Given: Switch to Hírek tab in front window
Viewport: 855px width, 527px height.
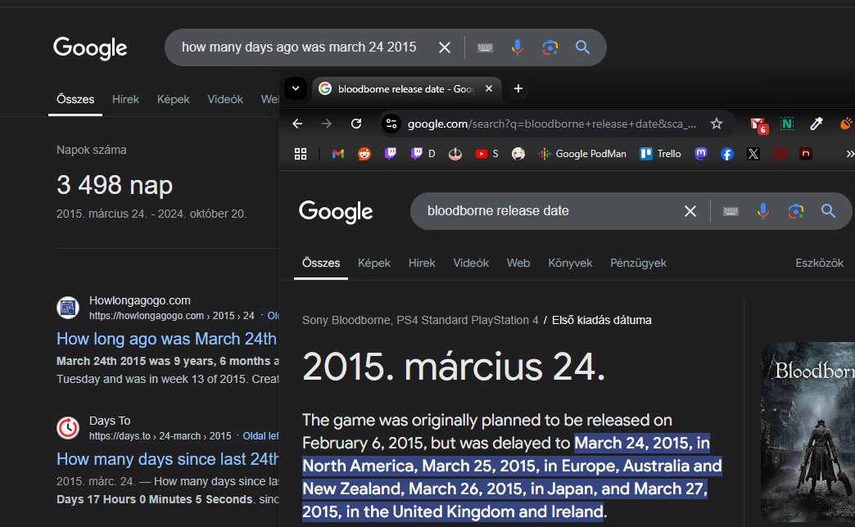Looking at the screenshot, I should (422, 263).
